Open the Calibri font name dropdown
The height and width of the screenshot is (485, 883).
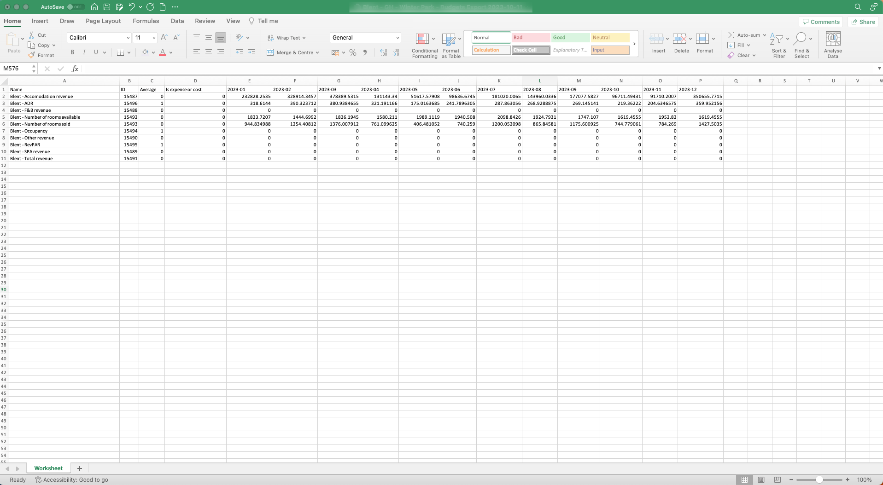pyautogui.click(x=128, y=38)
